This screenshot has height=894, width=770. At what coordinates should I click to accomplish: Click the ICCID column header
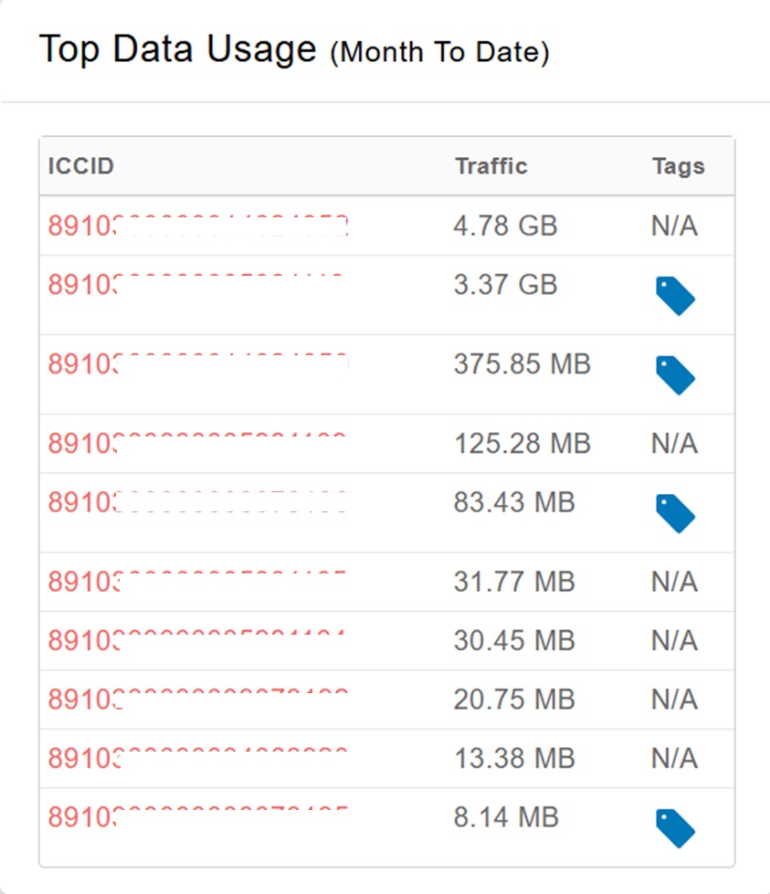(81, 166)
